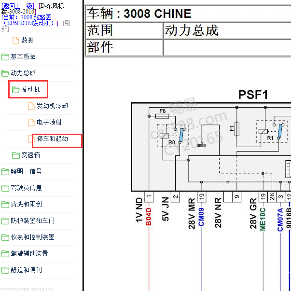Click the 舒适和便利 folder icon
291x291 pixels.
pos(5,270)
